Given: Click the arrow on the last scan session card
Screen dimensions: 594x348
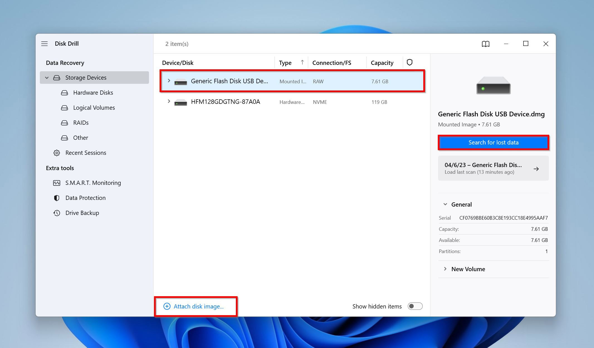Looking at the screenshot, I should [536, 169].
